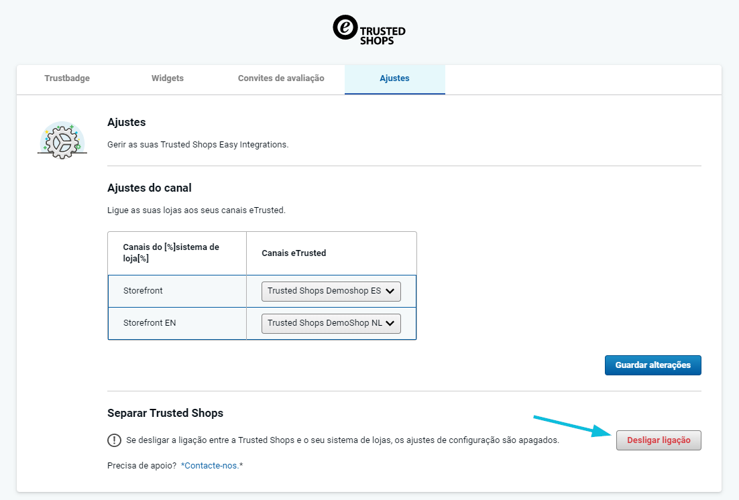Expand the Storefront EN channel dropdown
The height and width of the screenshot is (500, 739).
(x=331, y=323)
